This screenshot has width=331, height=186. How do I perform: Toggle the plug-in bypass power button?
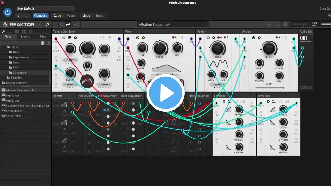pyautogui.click(x=7, y=12)
